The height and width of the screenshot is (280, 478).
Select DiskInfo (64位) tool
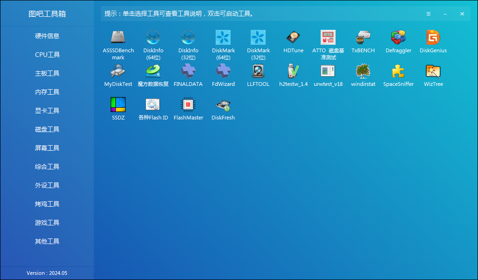pos(153,37)
